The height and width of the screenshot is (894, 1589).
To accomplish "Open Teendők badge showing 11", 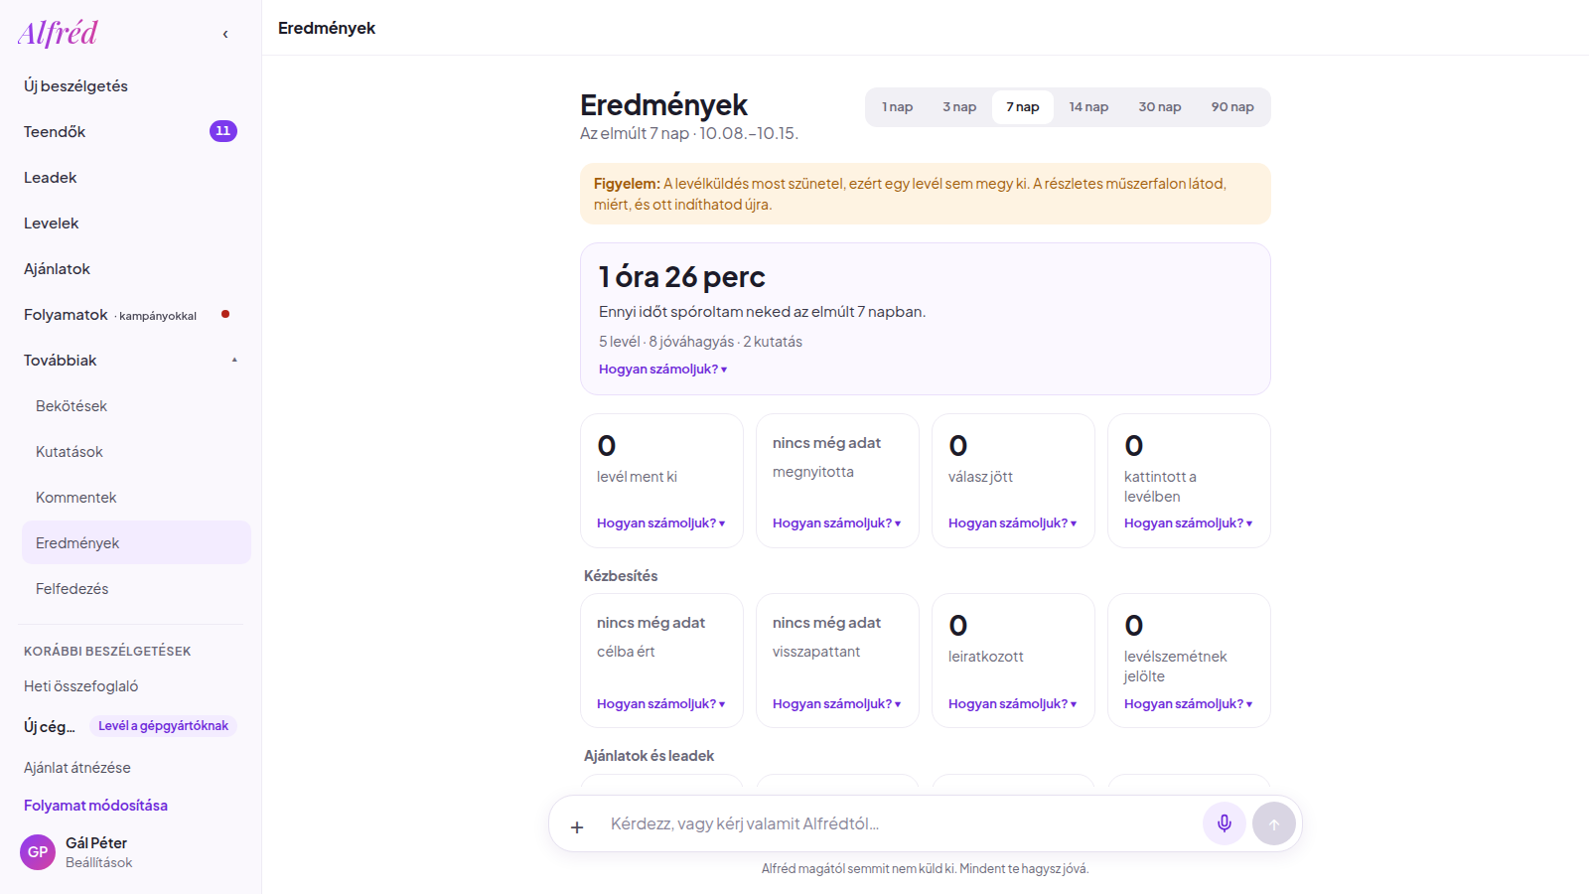I will point(223,131).
